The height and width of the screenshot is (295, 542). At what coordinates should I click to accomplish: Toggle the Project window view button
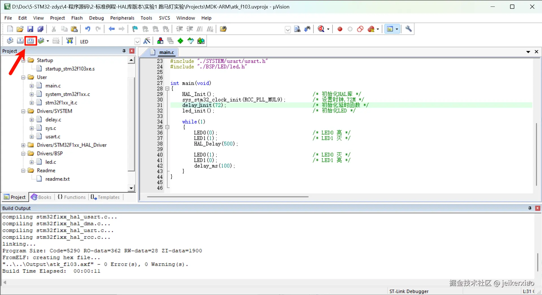click(x=390, y=29)
